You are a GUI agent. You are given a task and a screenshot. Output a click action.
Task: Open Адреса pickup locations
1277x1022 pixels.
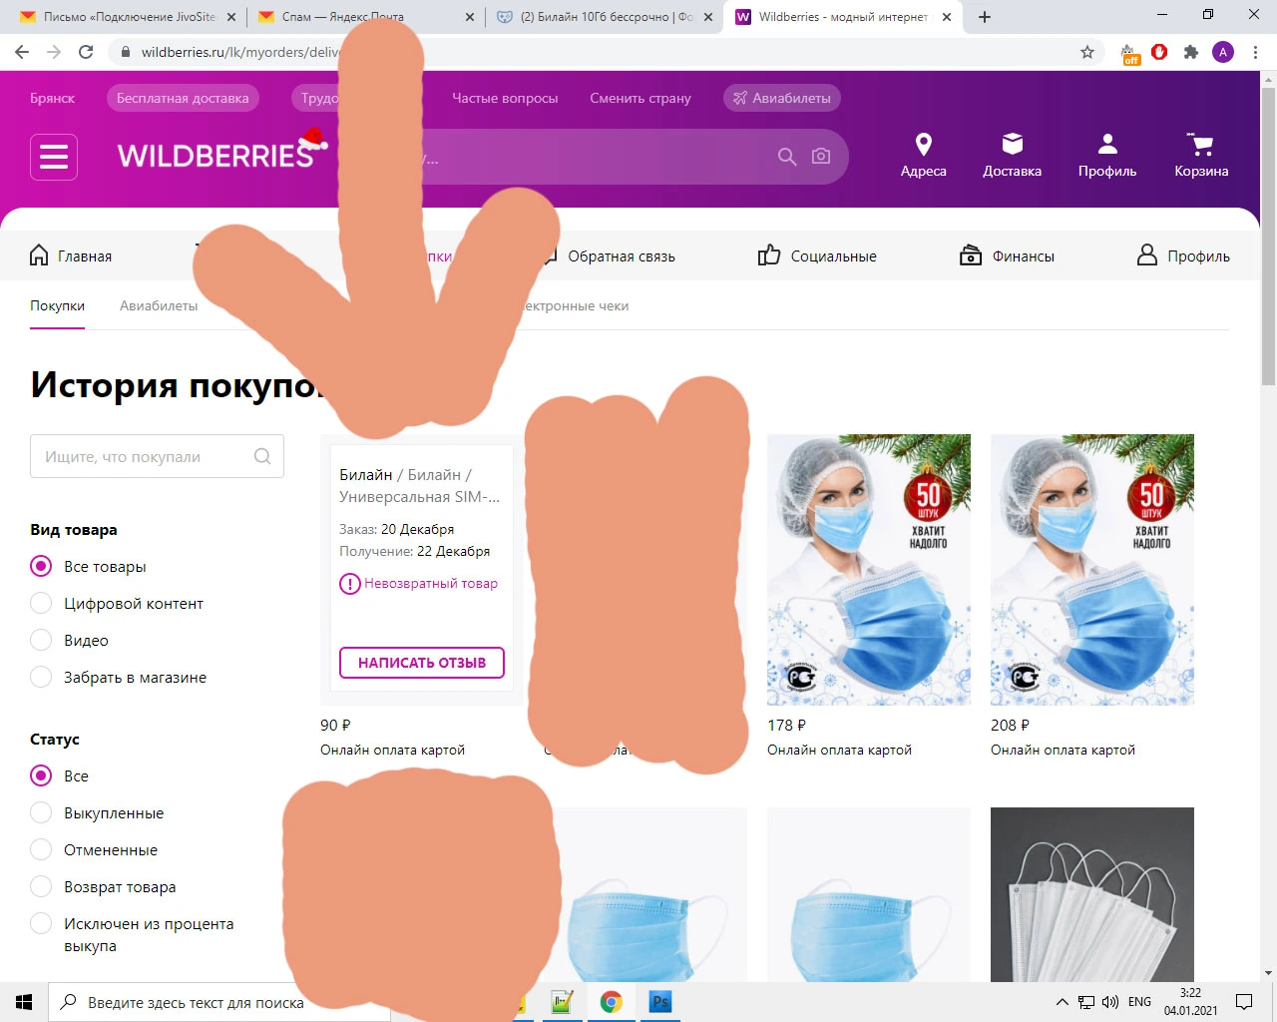[924, 156]
